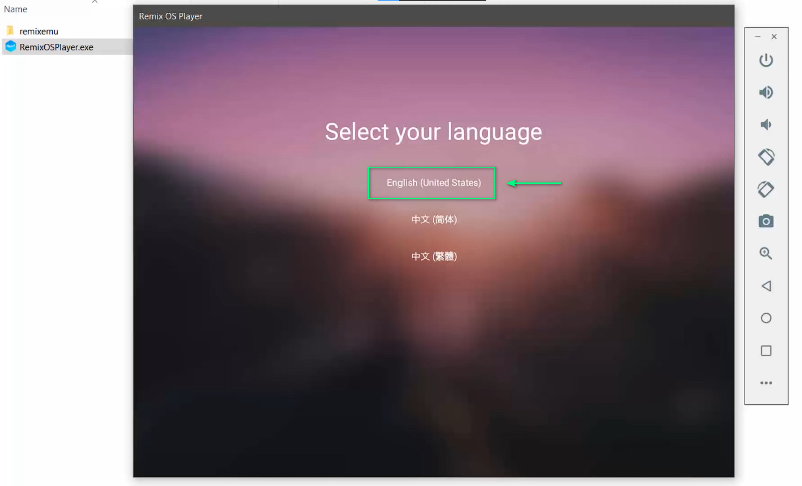Image resolution: width=802 pixels, height=486 pixels.
Task: Click the RemixOSPlayer.exe file icon
Action: (x=10, y=47)
